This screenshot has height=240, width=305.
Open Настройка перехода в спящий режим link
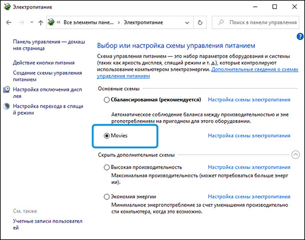click(48, 109)
